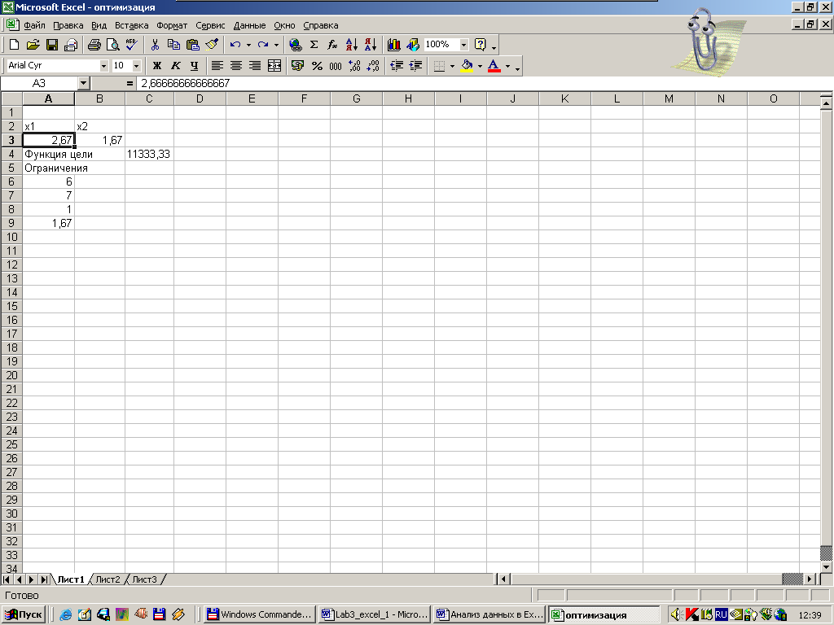Apply currency format icon
The image size is (834, 625).
tap(298, 65)
